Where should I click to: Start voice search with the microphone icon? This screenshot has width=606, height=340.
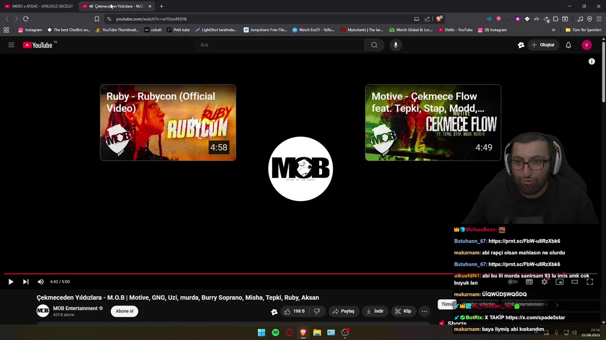pos(396,45)
